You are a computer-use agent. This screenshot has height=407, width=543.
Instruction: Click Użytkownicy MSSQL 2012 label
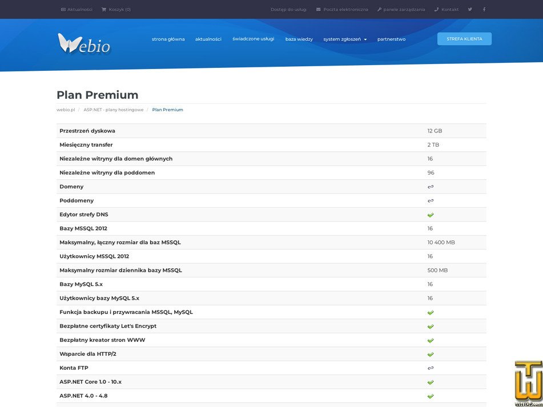(x=94, y=256)
